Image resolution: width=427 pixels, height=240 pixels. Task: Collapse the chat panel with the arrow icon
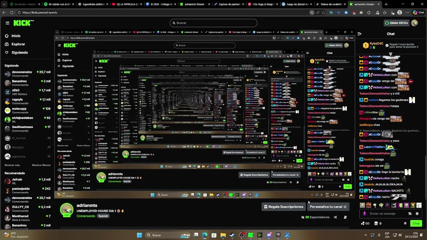click(359, 34)
